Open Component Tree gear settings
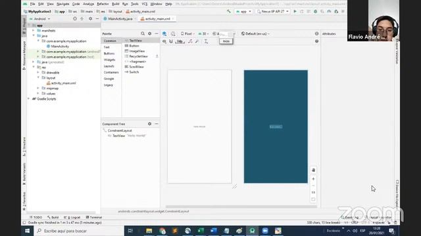Screen dimensions: 421x236 (150, 124)
